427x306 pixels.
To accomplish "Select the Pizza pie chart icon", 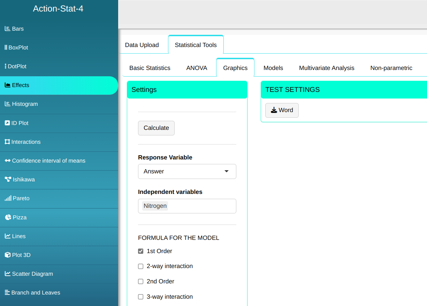I will pos(8,218).
